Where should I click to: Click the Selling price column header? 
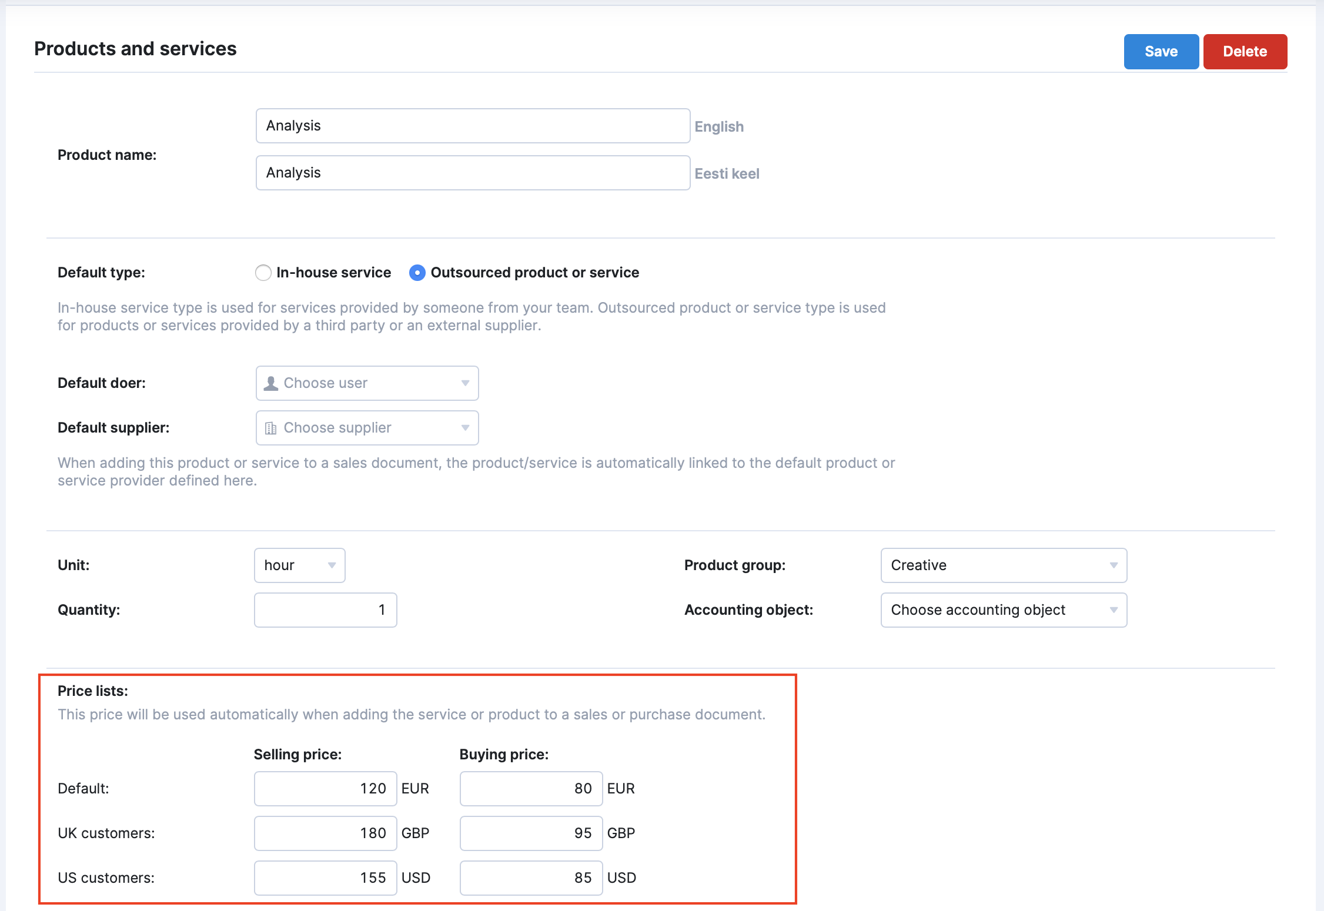click(x=297, y=755)
